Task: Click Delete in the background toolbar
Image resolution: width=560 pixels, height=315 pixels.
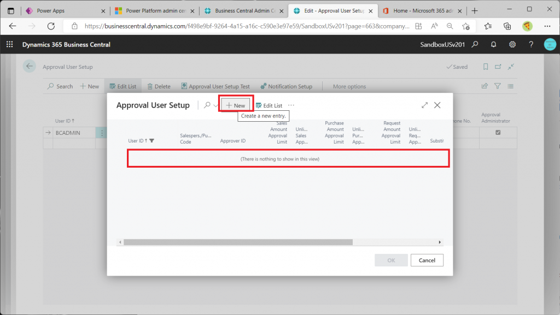Action: (x=159, y=86)
